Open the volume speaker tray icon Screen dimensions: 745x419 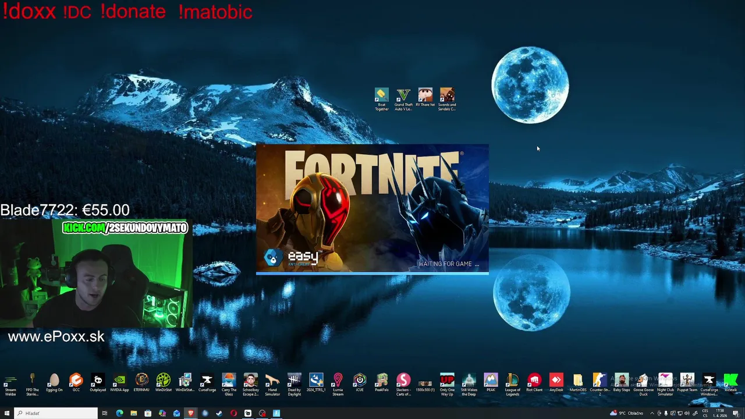click(687, 413)
